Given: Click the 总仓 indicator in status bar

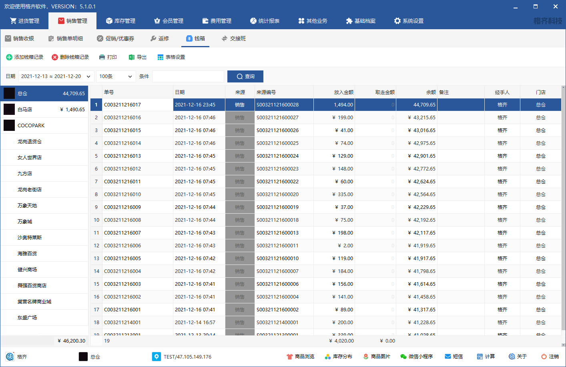Looking at the screenshot, I should point(90,357).
